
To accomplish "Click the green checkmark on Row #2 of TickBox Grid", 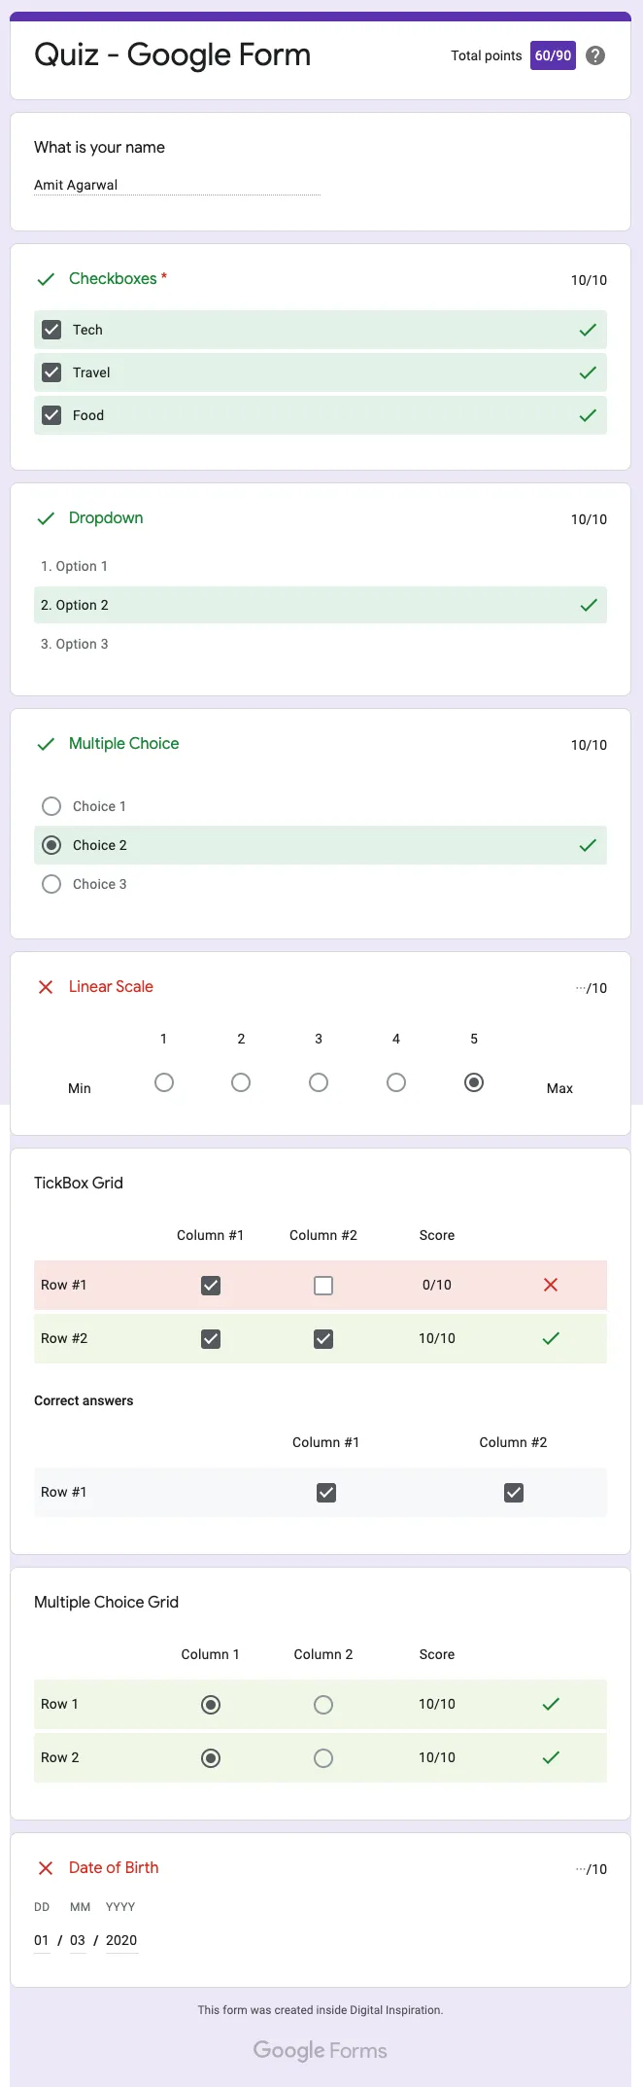I will [x=550, y=1337].
